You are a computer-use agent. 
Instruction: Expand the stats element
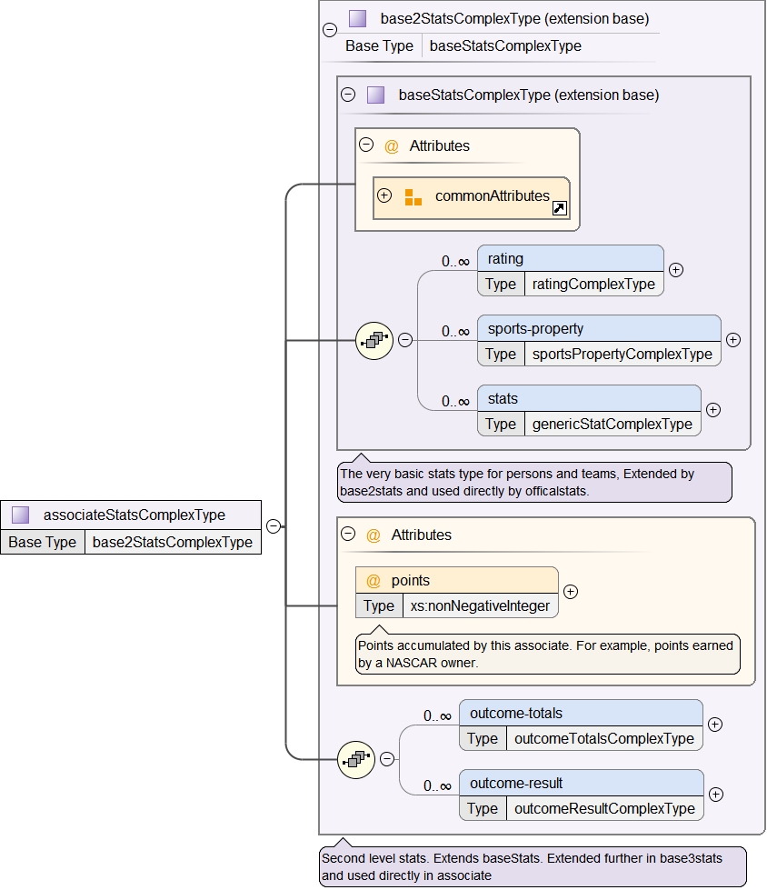click(x=712, y=410)
